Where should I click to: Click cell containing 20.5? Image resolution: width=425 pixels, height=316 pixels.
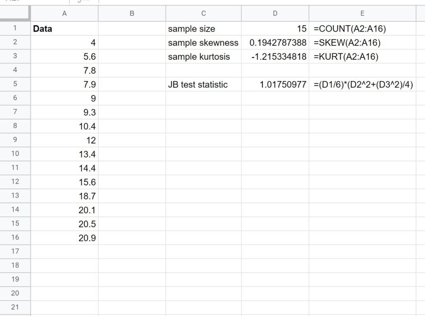pos(65,224)
